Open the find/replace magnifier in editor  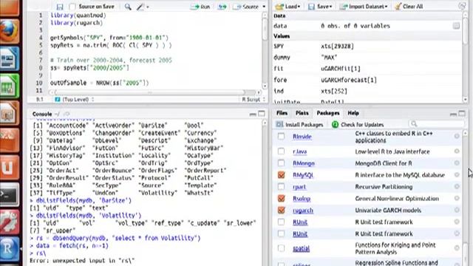click(x=128, y=7)
